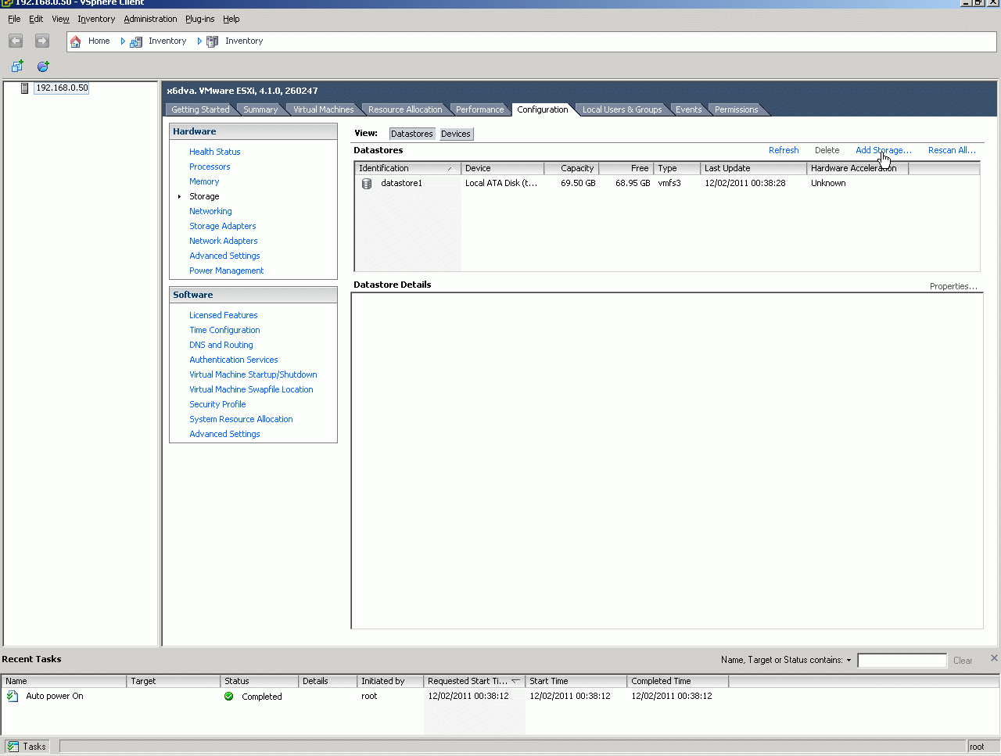This screenshot has height=756, width=1001.
Task: Switch to the Events tab
Action: pos(689,109)
